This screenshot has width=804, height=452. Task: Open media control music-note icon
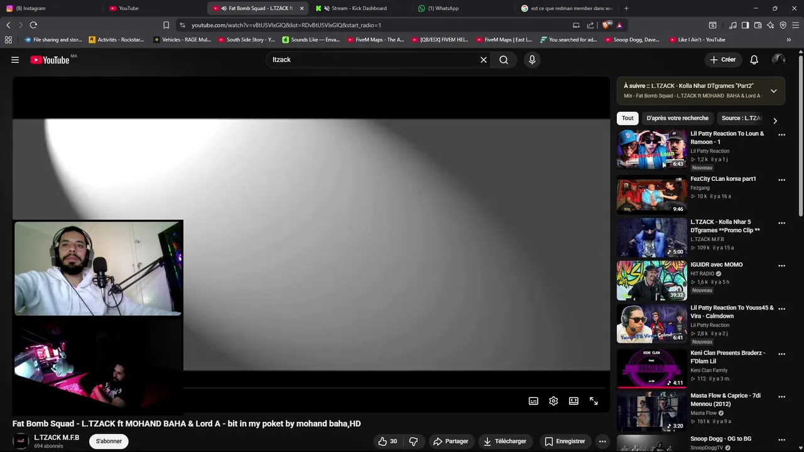click(x=733, y=25)
